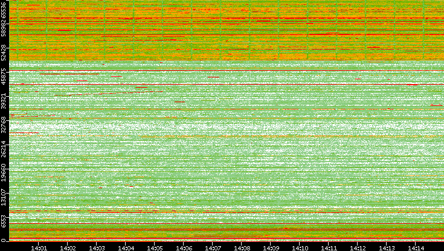This screenshot has height=251, width=444.
Task: Click the 65536 vertical axis label
Action: click(x=3, y=9)
